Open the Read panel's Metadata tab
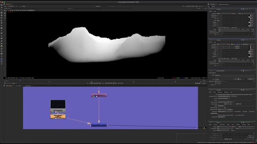Screen dimensions: 257x144 [x=226, y=92]
